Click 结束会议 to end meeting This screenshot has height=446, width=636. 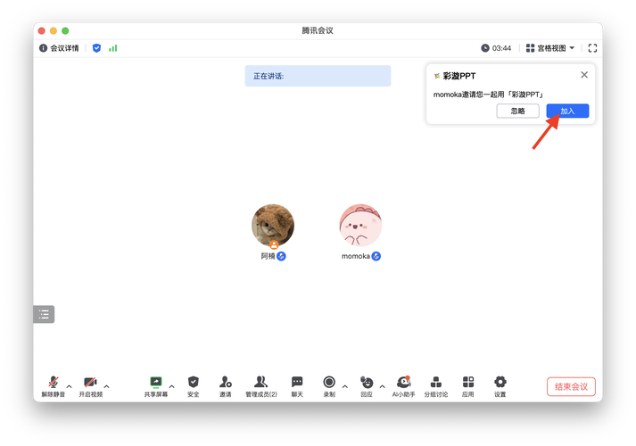pyautogui.click(x=571, y=386)
